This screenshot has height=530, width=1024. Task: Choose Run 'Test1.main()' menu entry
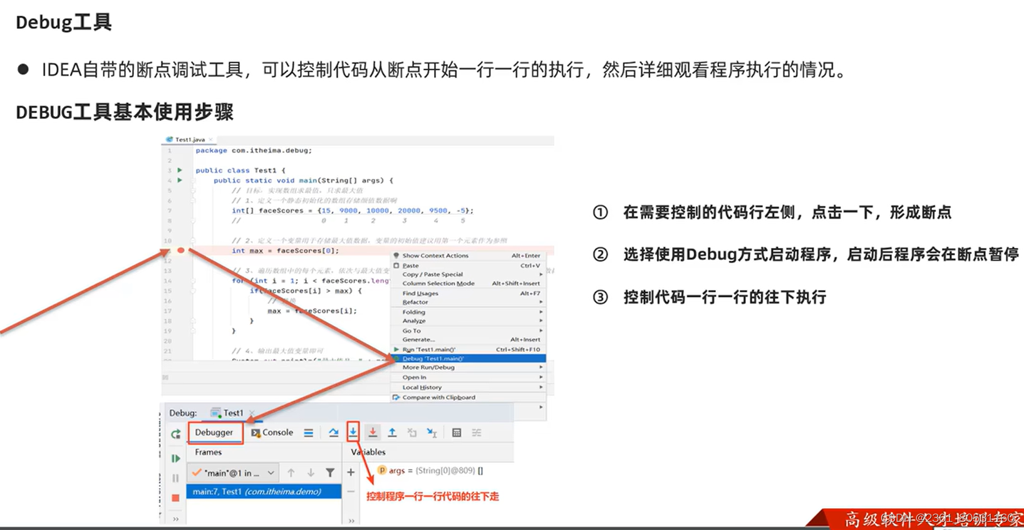tap(469, 350)
